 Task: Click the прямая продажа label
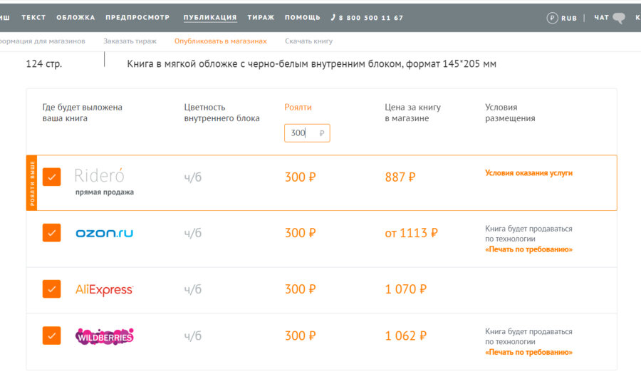(x=104, y=192)
